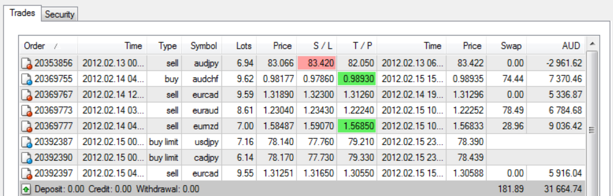Click the order icon for 20392387
This screenshot has height=196, width=613.
point(27,141)
